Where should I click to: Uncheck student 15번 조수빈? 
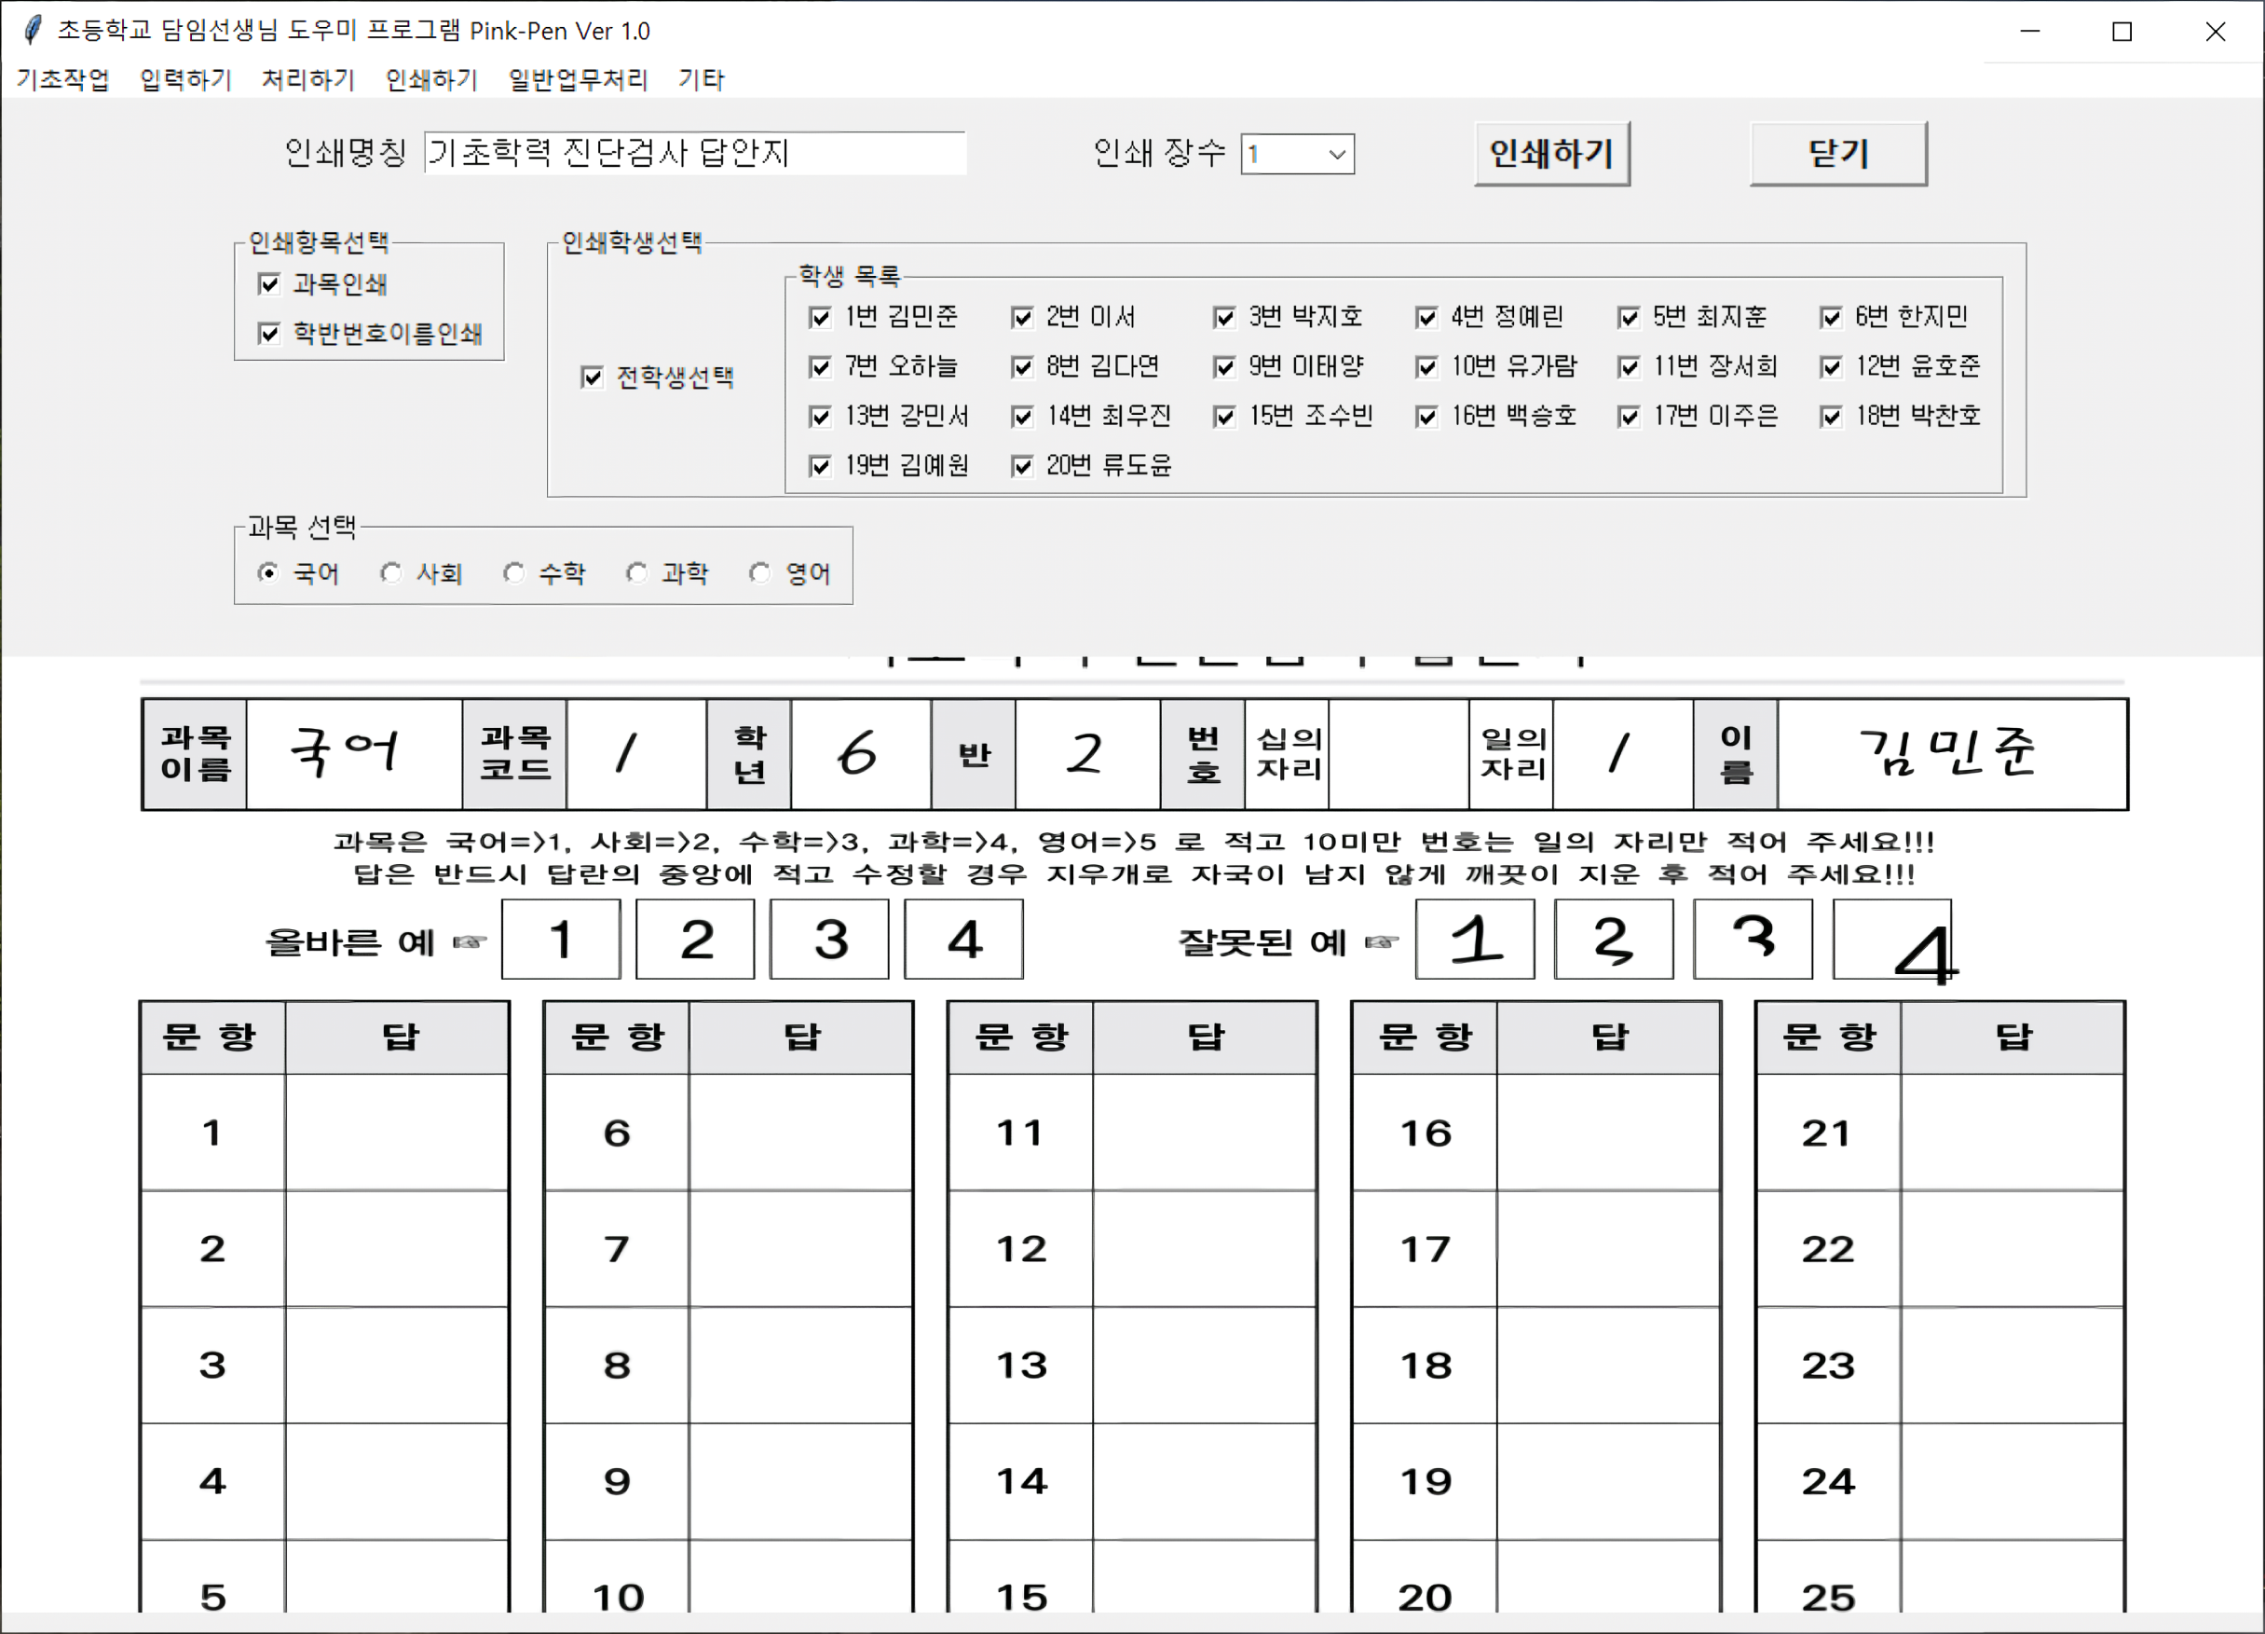[1224, 416]
